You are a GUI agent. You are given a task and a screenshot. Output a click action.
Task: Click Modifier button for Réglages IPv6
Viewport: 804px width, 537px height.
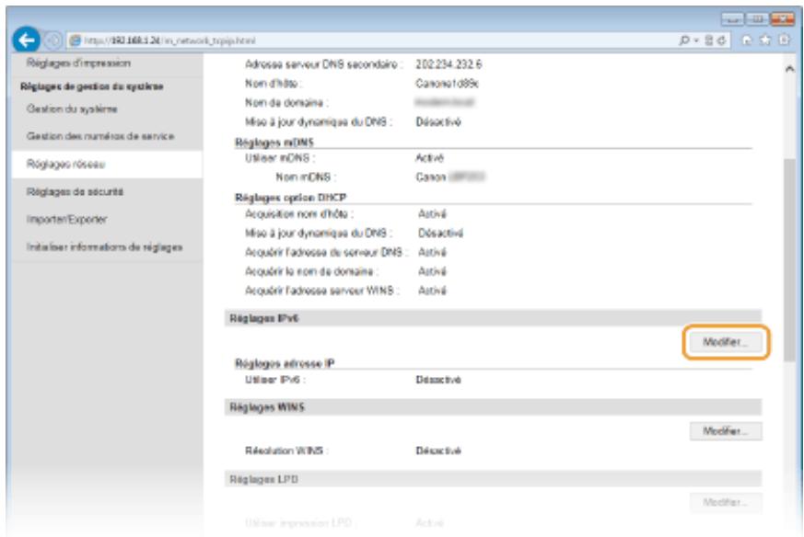(725, 342)
